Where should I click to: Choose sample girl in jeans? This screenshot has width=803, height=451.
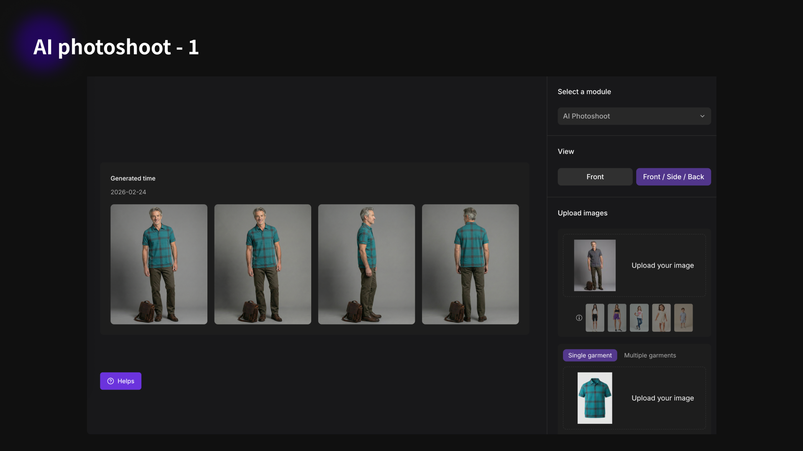tap(639, 318)
